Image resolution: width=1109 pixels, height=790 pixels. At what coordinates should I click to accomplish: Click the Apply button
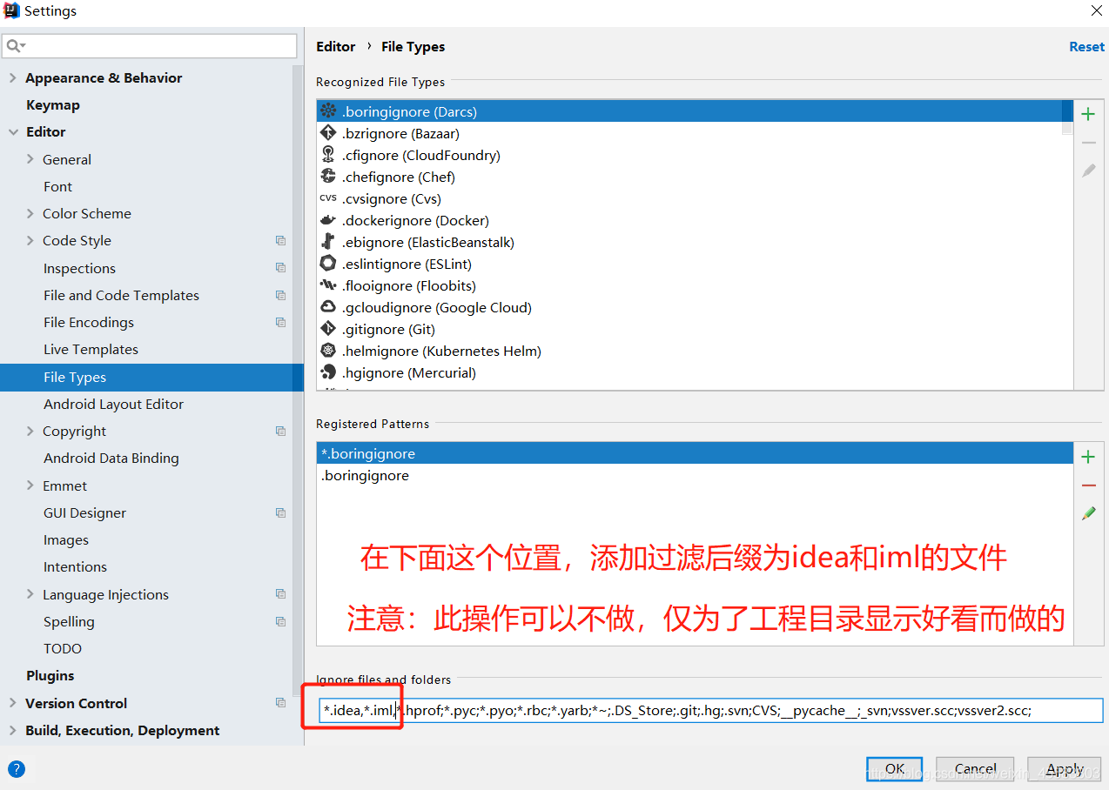click(1065, 769)
